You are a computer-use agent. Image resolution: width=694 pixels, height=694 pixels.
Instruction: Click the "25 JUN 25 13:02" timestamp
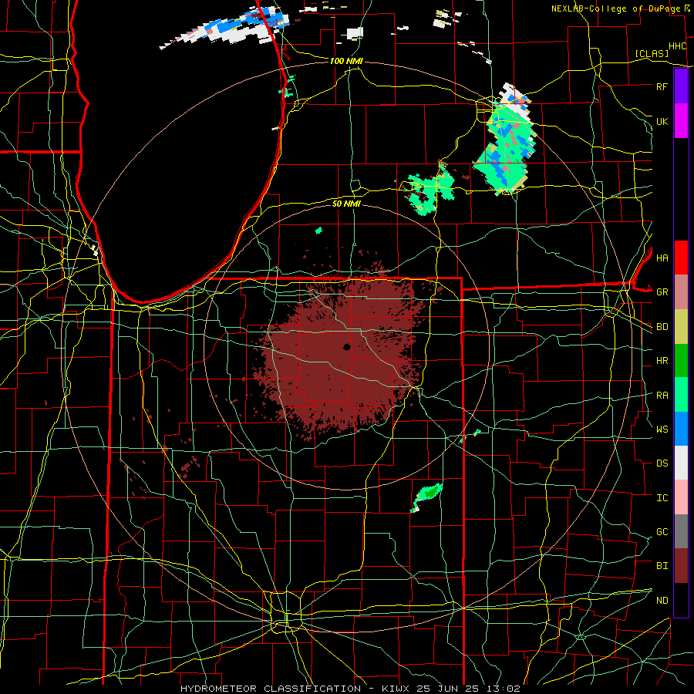468,689
